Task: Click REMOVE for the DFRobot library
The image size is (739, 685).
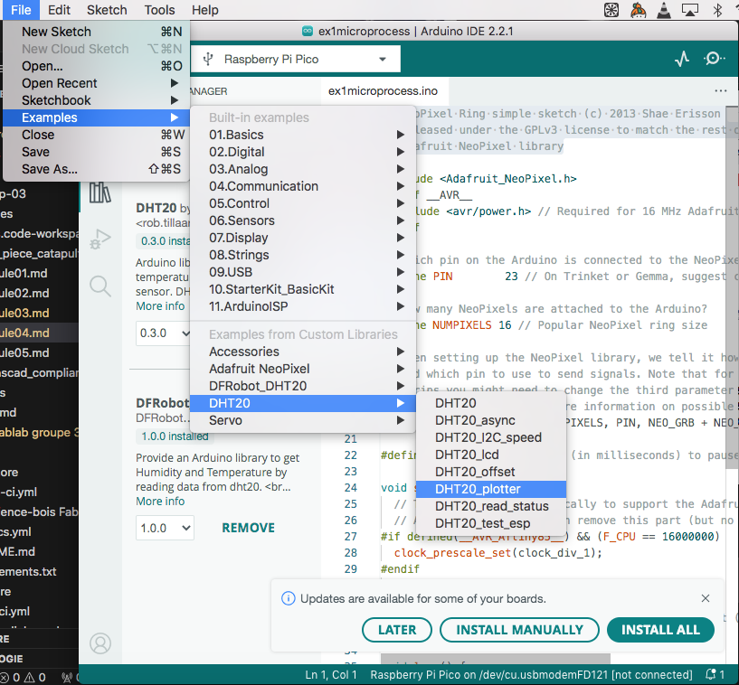Action: click(x=249, y=528)
